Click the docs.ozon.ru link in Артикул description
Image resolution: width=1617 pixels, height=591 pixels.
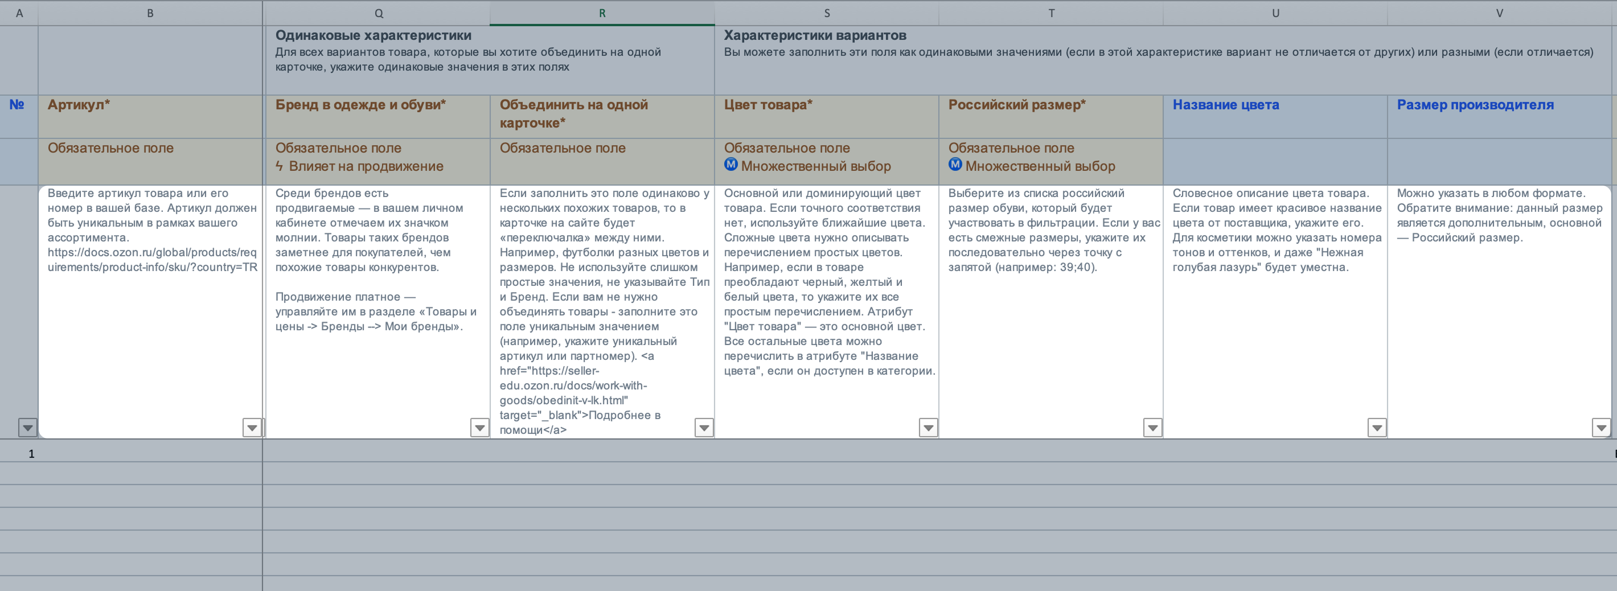pos(153,260)
